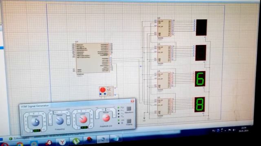
Task: Select the U5 decoder chip at bottom
Action: 164,106
